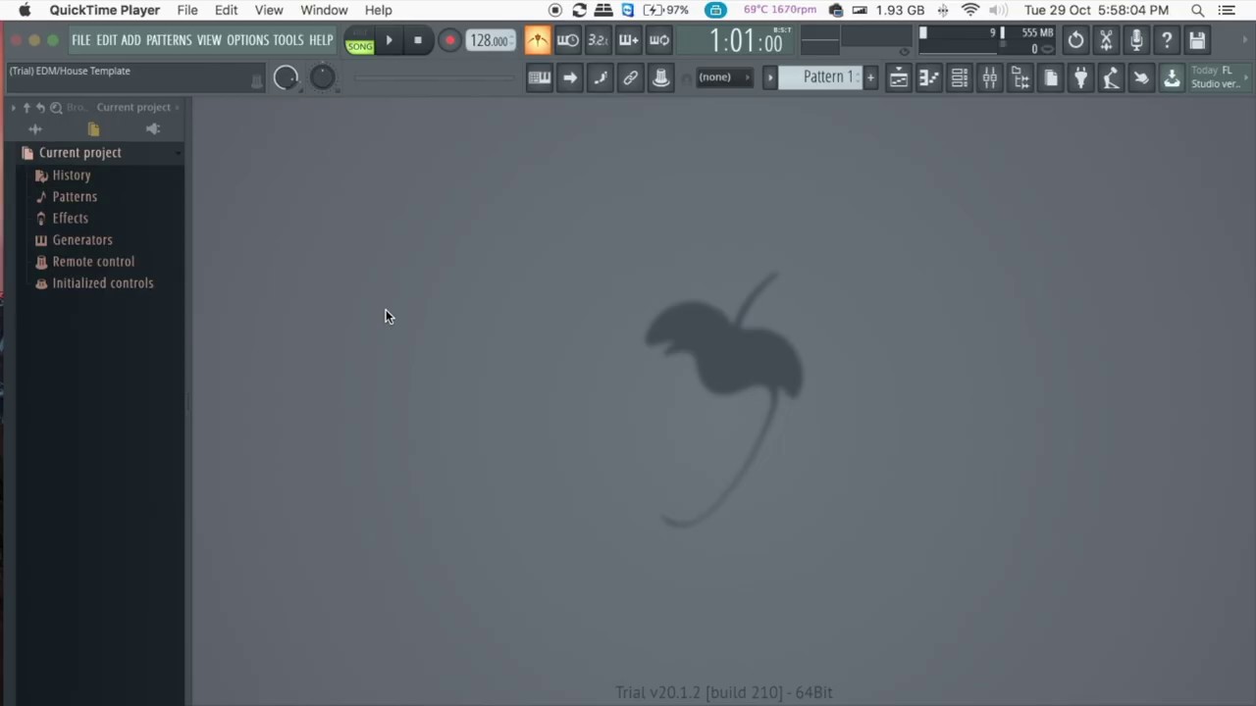Open the Mixer window
The height and width of the screenshot is (706, 1256).
[990, 78]
